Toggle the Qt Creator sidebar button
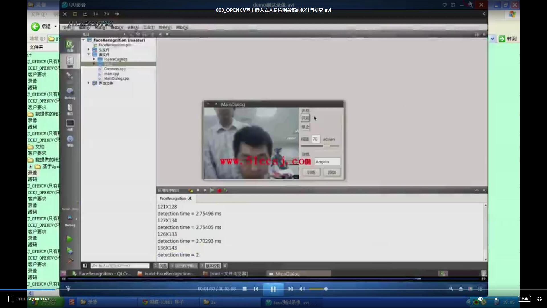Image resolution: width=547 pixels, height=308 pixels. 85,266
